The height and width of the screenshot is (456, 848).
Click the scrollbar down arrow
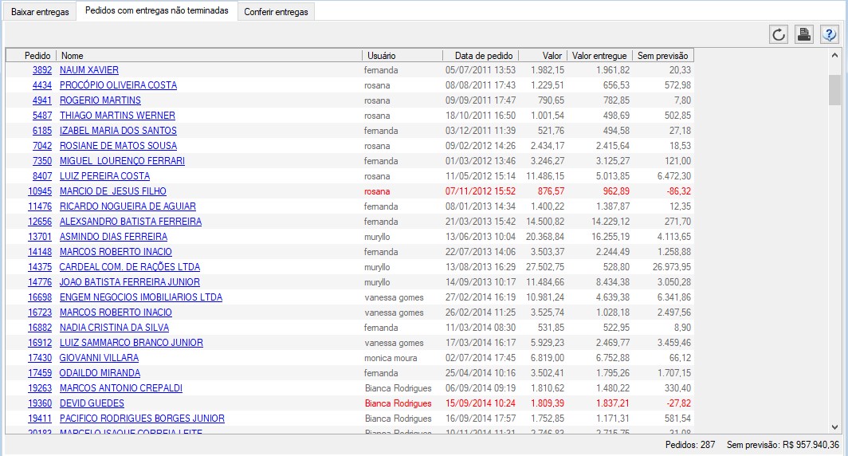[834, 427]
